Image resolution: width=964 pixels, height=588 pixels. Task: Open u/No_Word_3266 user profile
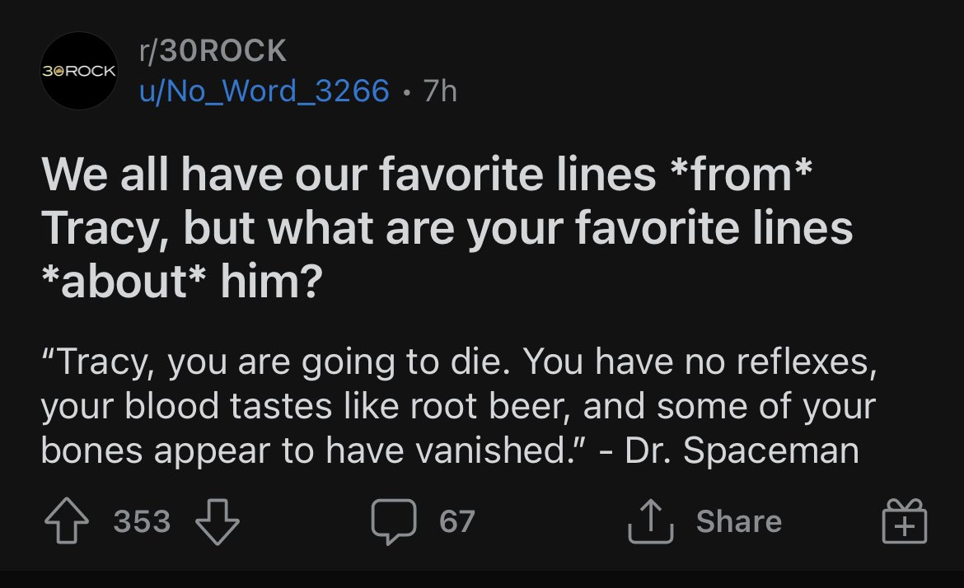264,91
